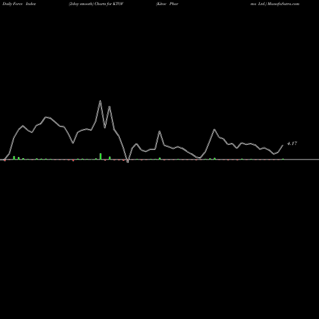319x319 pixels.
Task: Click the tallest green volume bar
Action: 101,156
